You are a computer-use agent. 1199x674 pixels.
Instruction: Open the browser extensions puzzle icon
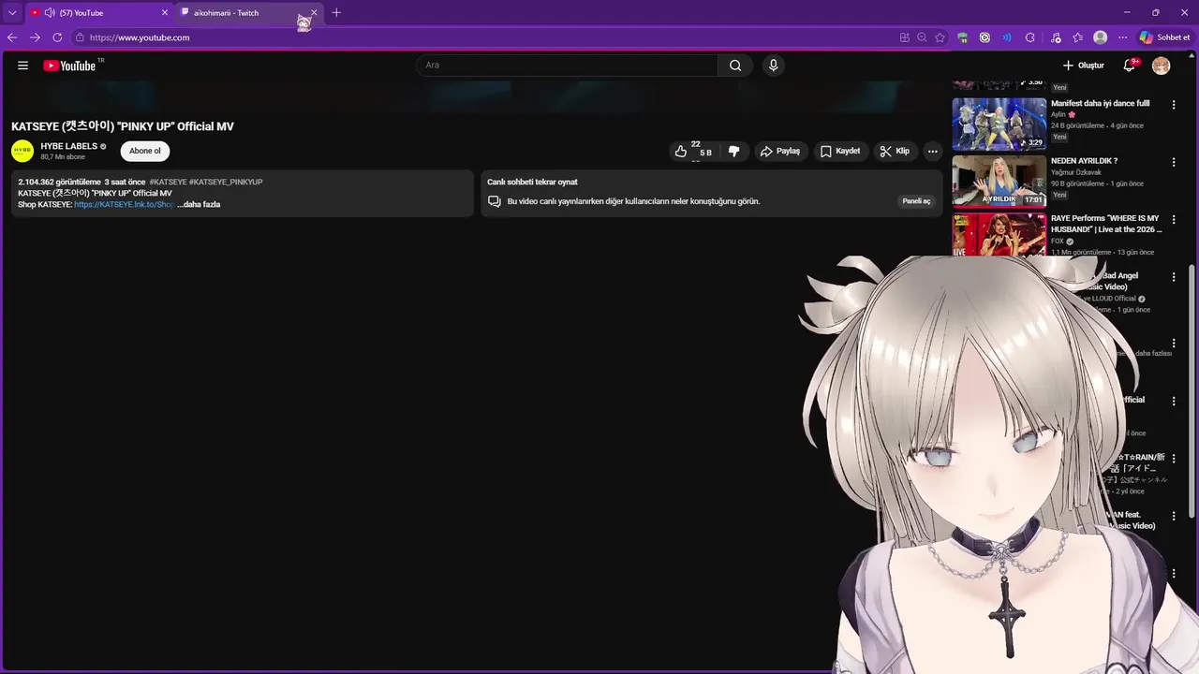tap(1030, 37)
